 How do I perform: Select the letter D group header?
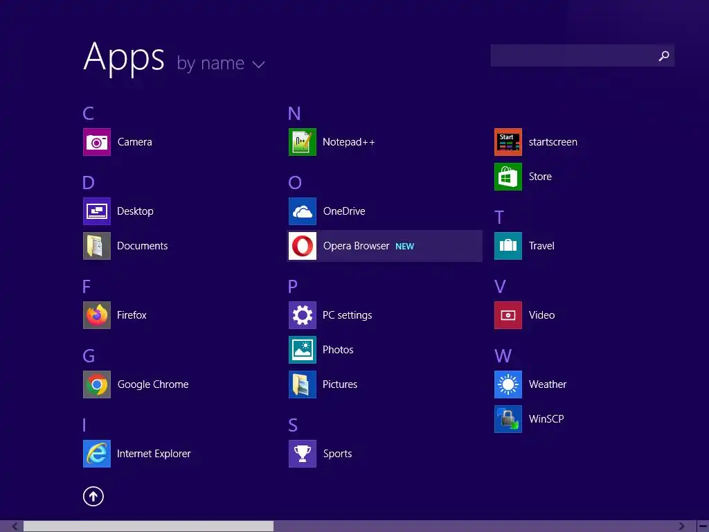coord(88,183)
